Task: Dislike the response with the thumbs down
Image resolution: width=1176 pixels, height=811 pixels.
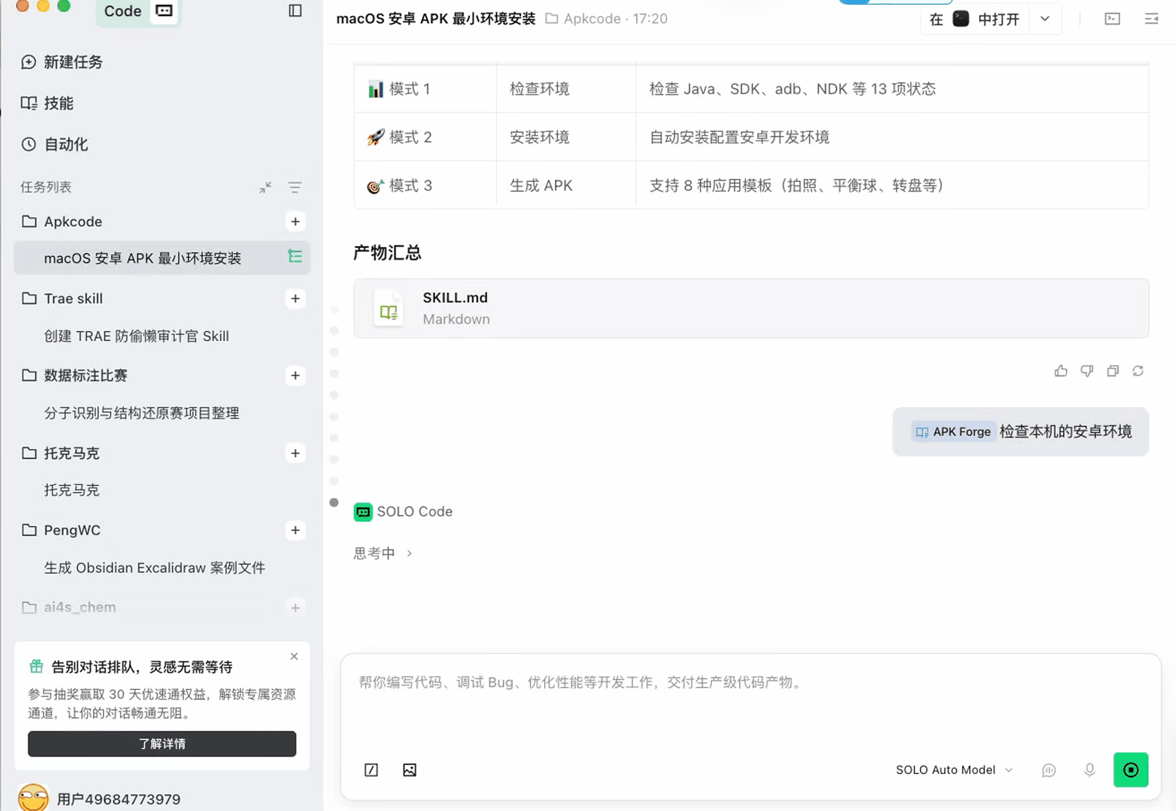Action: [x=1087, y=371]
